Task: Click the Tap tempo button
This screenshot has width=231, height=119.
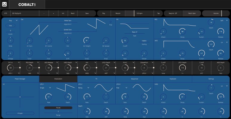Action: point(158,13)
